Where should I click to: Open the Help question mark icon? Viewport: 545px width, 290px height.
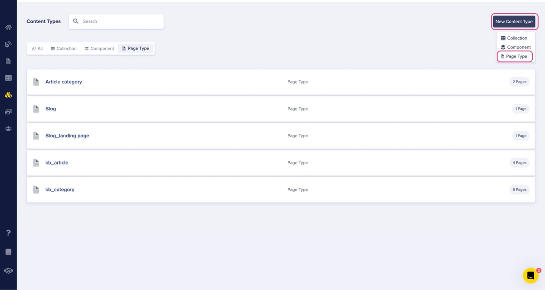point(8,233)
